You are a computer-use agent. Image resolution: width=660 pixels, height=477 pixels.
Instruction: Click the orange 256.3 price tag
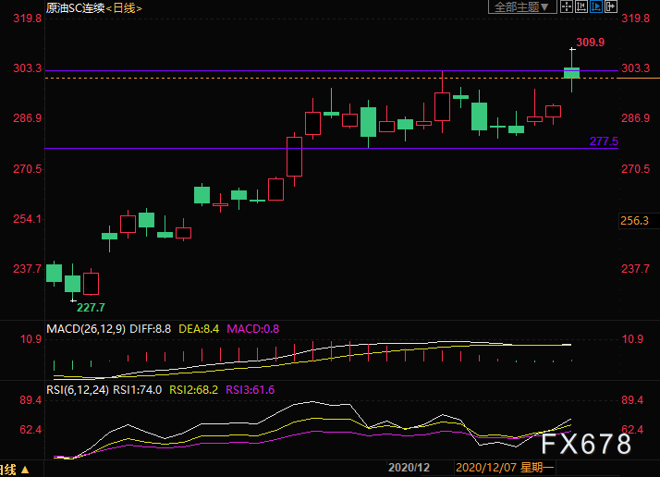[x=634, y=221]
